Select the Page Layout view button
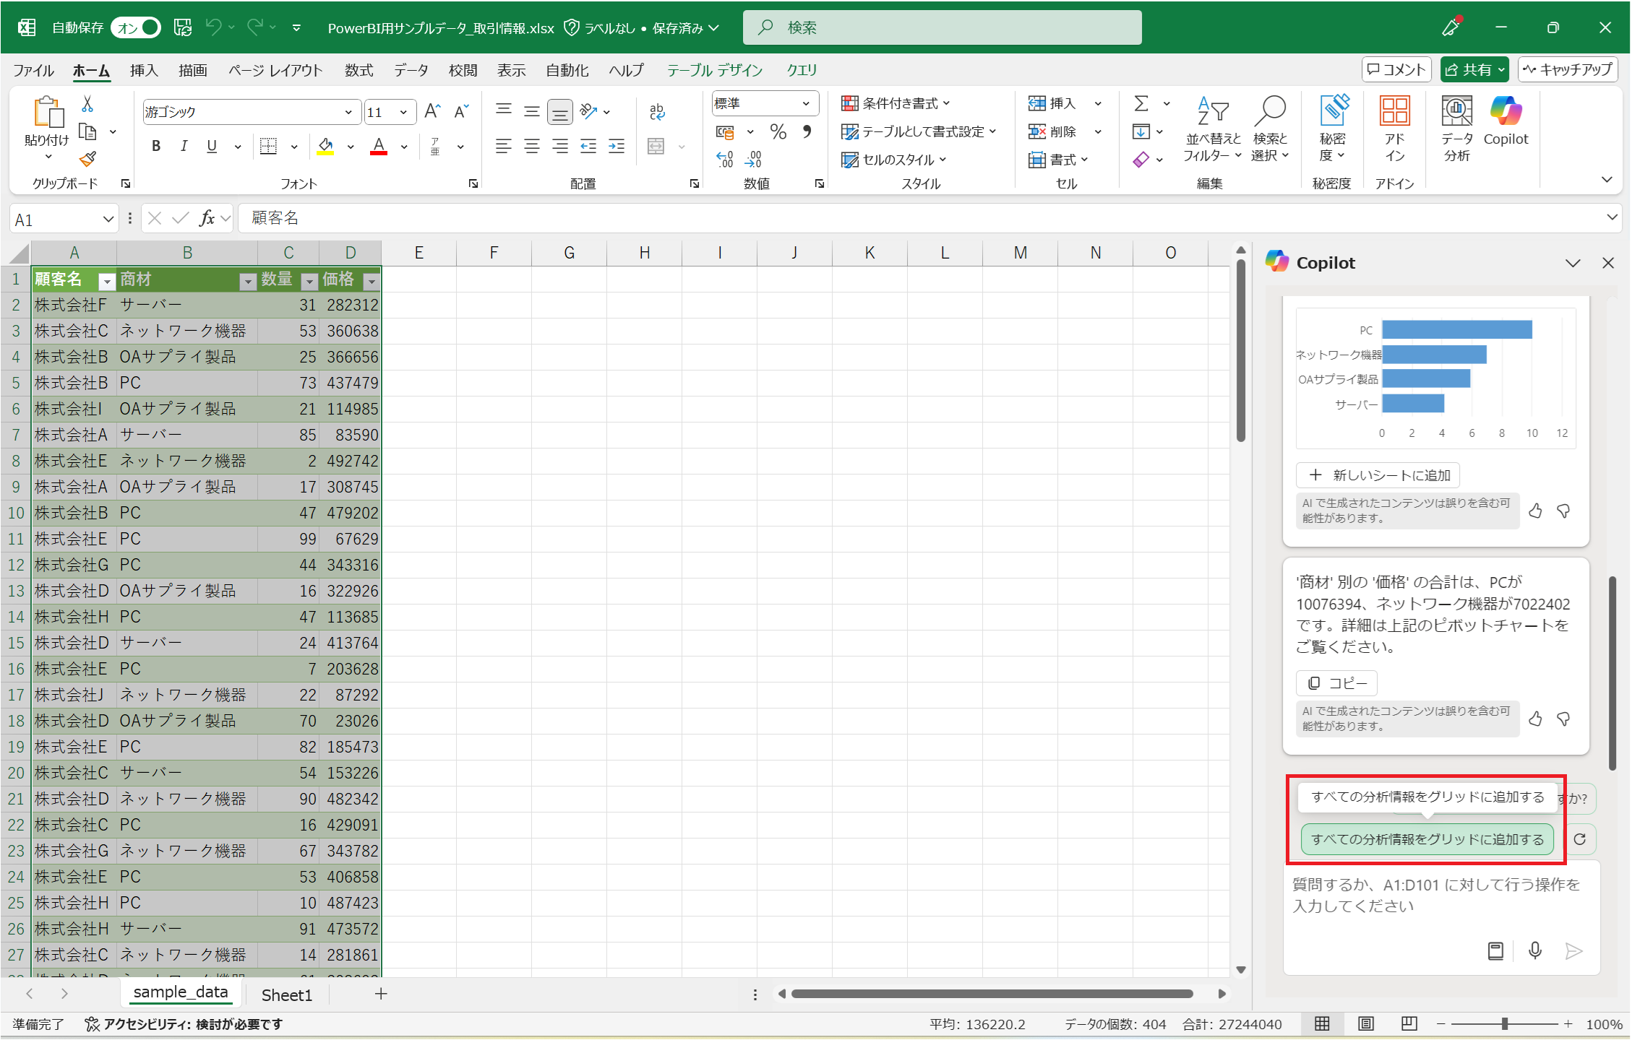 click(1365, 1024)
